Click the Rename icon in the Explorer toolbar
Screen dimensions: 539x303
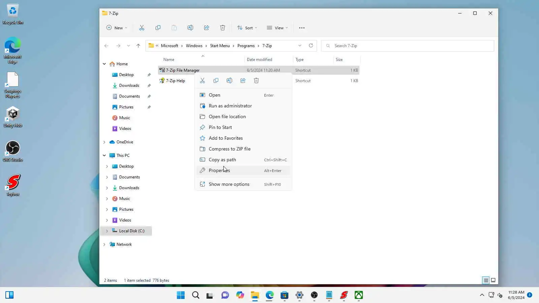coord(190,28)
